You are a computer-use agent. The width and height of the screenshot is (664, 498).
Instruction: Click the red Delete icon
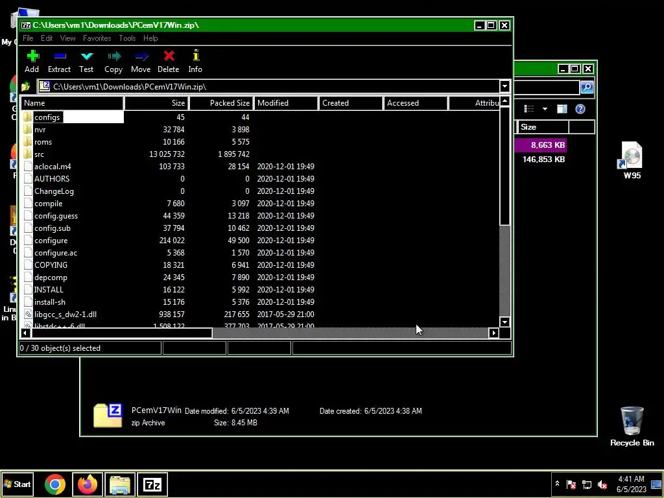pyautogui.click(x=169, y=56)
